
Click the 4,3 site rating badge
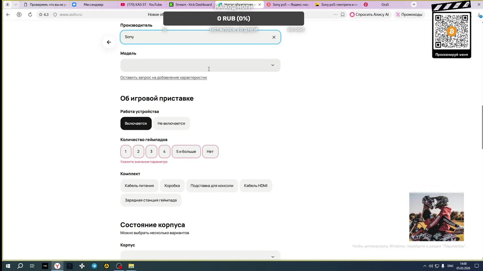point(44,14)
